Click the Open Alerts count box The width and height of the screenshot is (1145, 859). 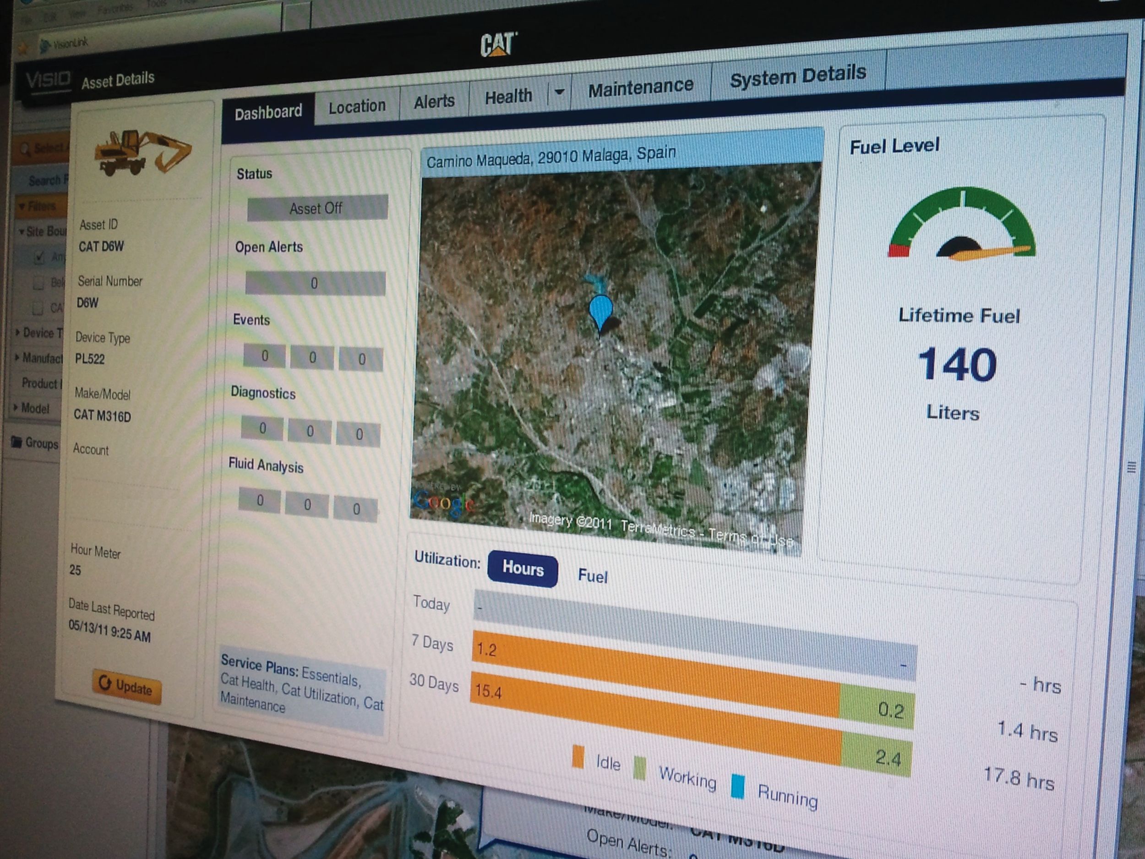pos(315,283)
